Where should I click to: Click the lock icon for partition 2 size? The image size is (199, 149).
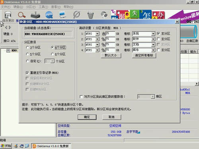(103, 39)
